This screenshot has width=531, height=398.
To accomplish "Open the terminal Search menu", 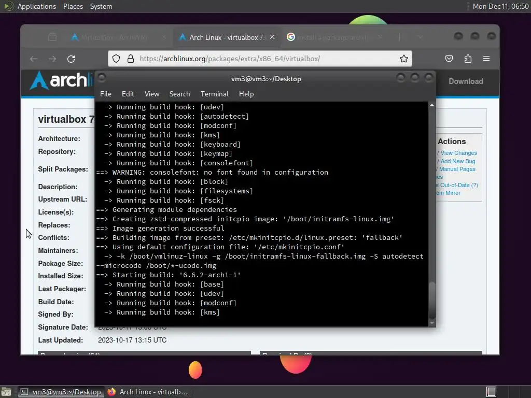I will (179, 94).
